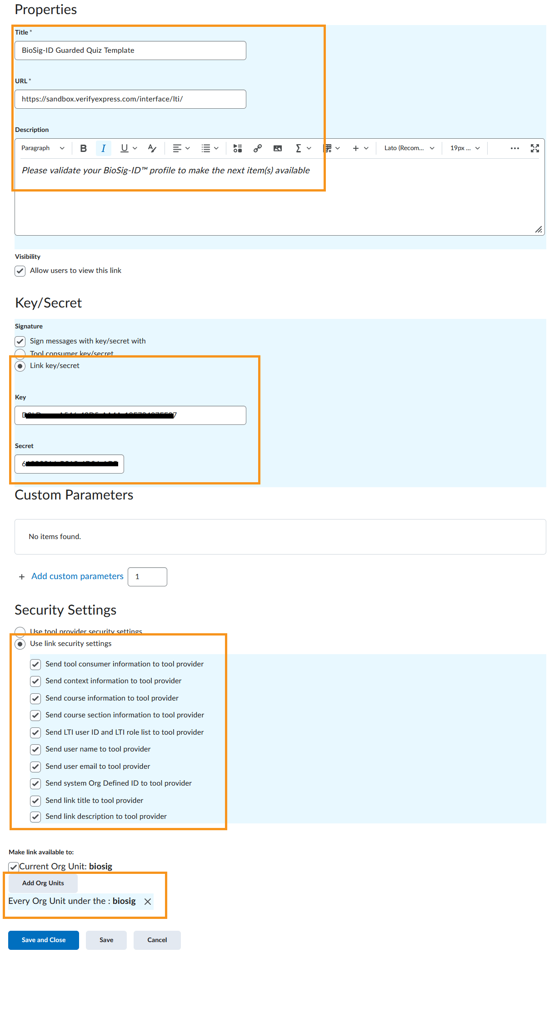
Task: Open the editor fullscreen icon
Action: pyautogui.click(x=535, y=148)
